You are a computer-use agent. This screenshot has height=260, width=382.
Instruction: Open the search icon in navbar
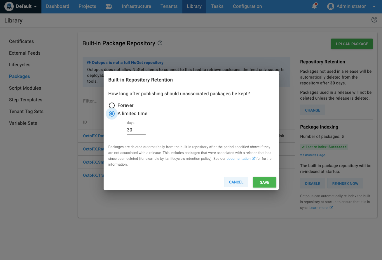pyautogui.click(x=109, y=6)
